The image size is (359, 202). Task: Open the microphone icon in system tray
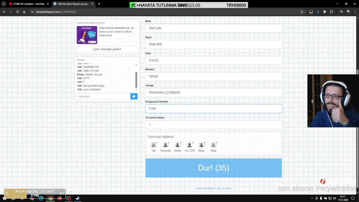[321, 198]
